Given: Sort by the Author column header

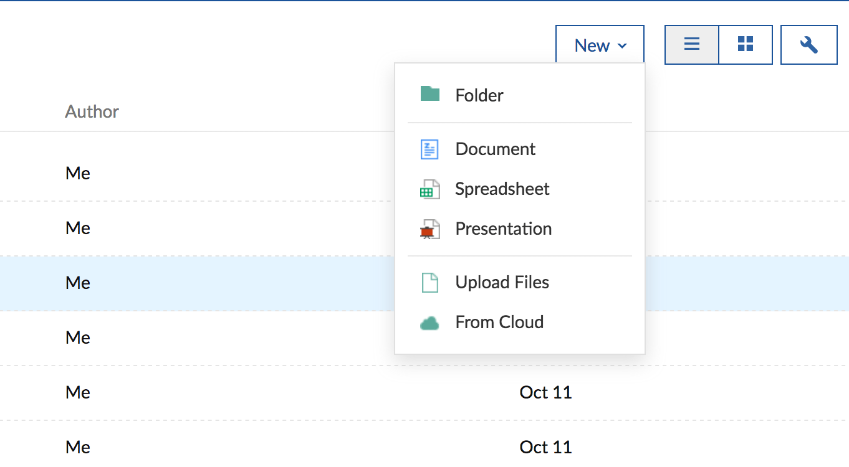Looking at the screenshot, I should point(92,111).
